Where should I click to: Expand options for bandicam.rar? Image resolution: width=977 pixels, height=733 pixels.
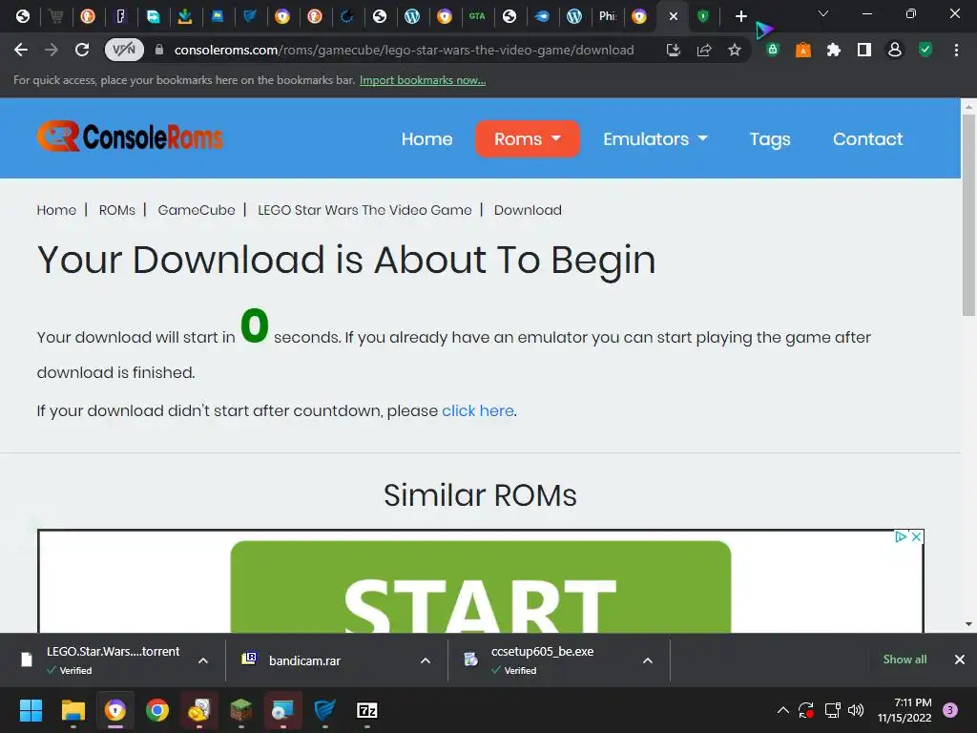(x=426, y=660)
